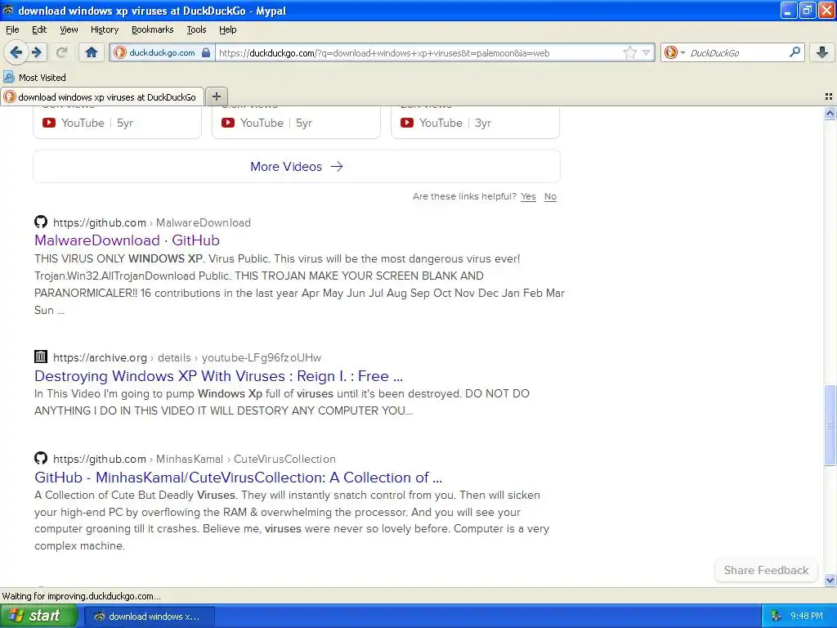
Task: Click the archive.org favicon icon
Action: pos(41,357)
